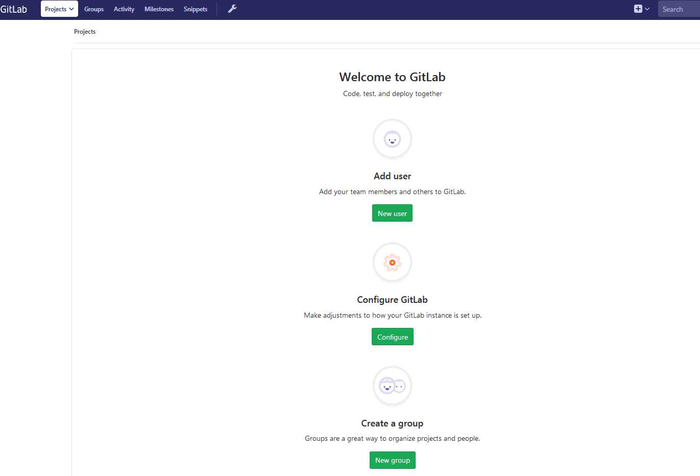Open the Milestones menu item
The height and width of the screenshot is (476, 700).
coord(159,9)
